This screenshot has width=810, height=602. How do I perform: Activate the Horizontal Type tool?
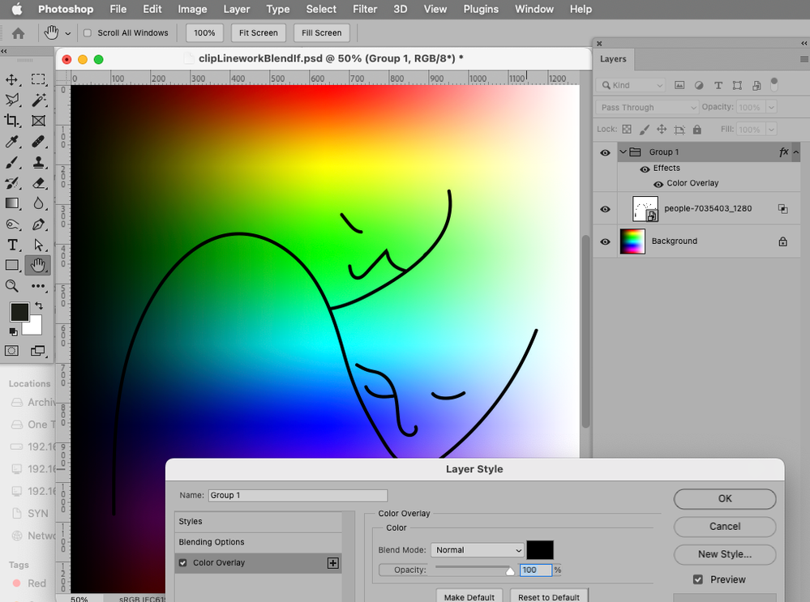tap(12, 245)
